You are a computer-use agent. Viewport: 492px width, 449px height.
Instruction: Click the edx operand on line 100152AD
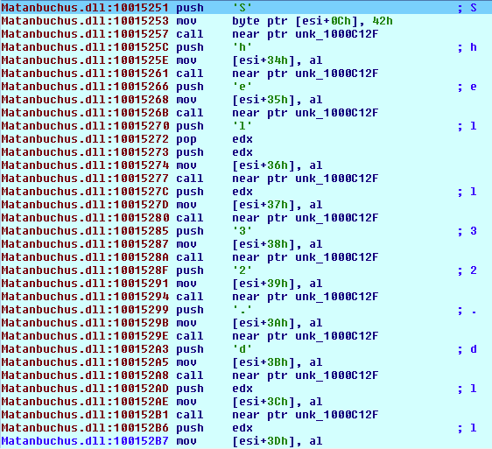click(x=242, y=389)
